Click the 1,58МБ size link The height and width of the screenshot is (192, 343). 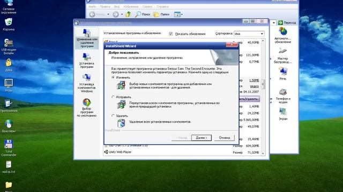(254, 81)
